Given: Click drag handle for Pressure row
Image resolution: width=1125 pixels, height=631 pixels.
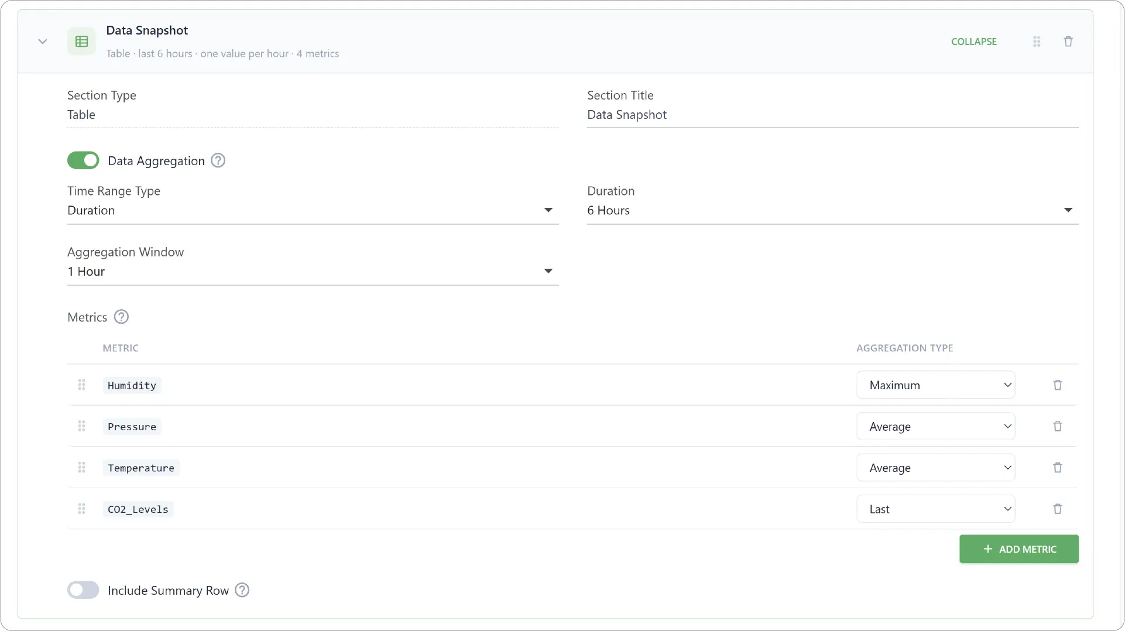Looking at the screenshot, I should [x=81, y=426].
